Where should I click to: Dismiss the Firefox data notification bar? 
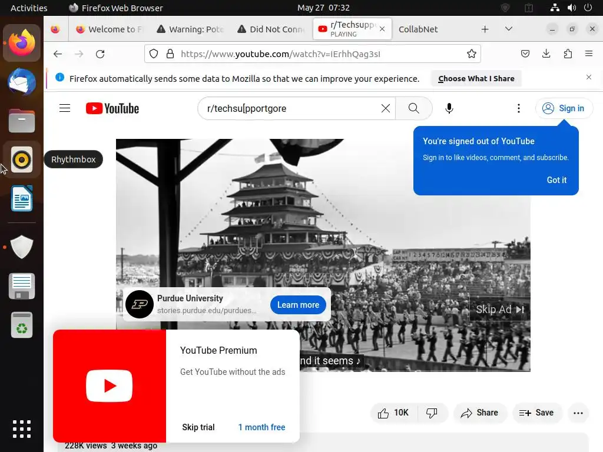point(589,77)
